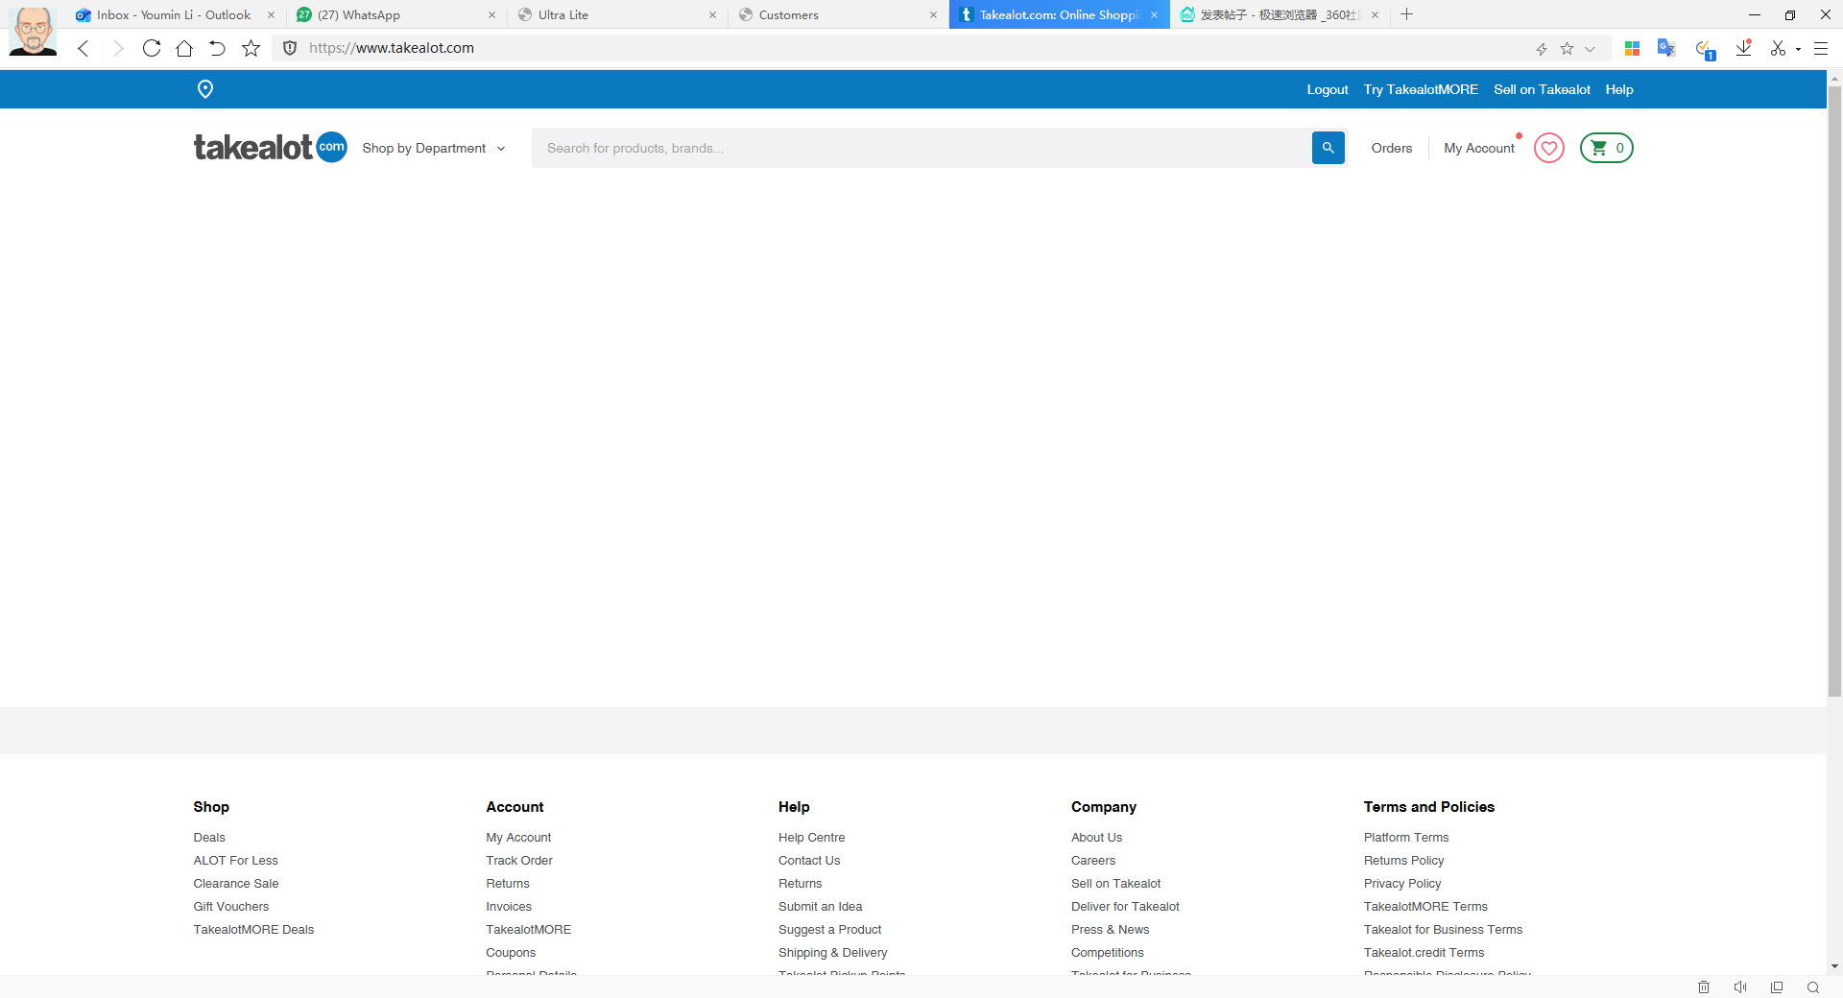Viewport: 1843px width, 998px height.
Task: Switch to the Customers tab
Action: pyautogui.click(x=838, y=14)
